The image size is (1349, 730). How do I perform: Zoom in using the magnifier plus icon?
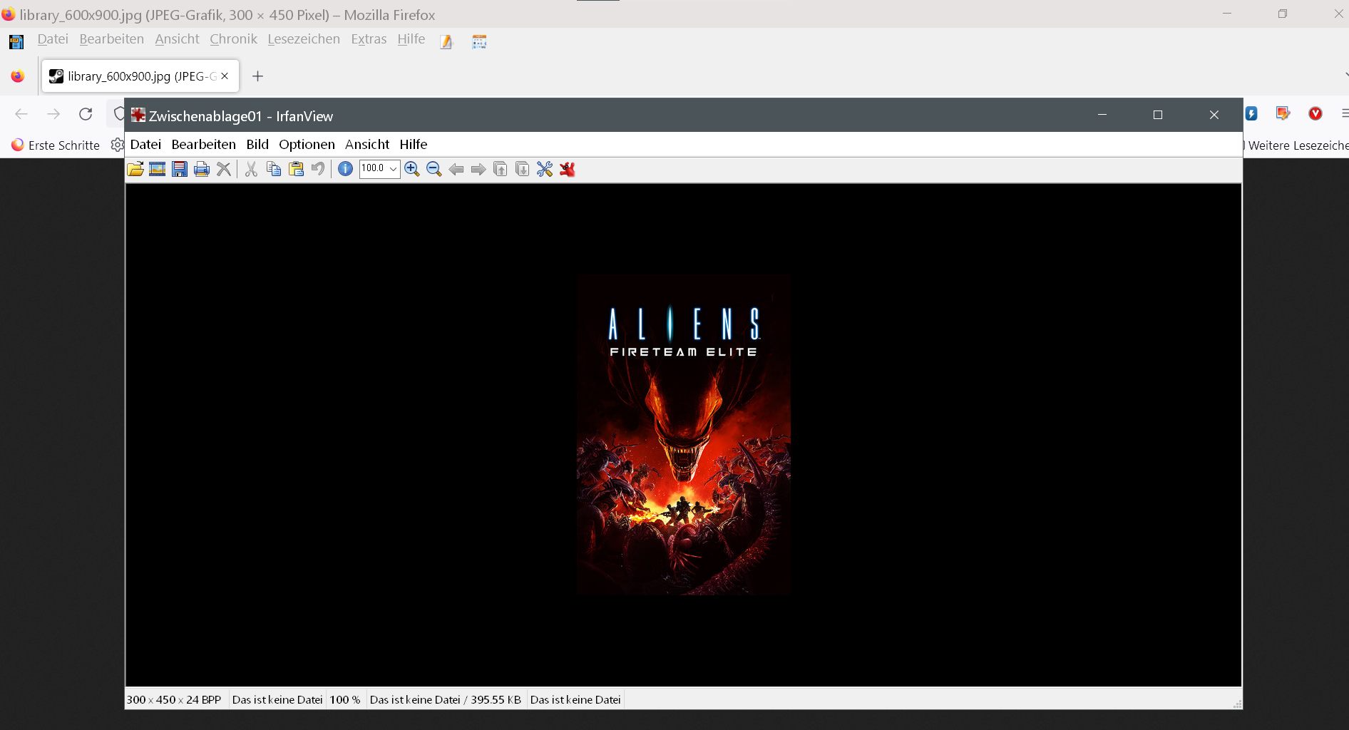[x=411, y=169]
